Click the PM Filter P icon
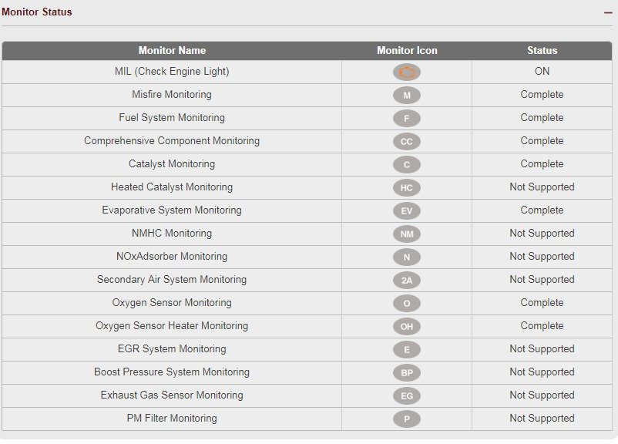The height and width of the screenshot is (444, 618). coord(407,419)
